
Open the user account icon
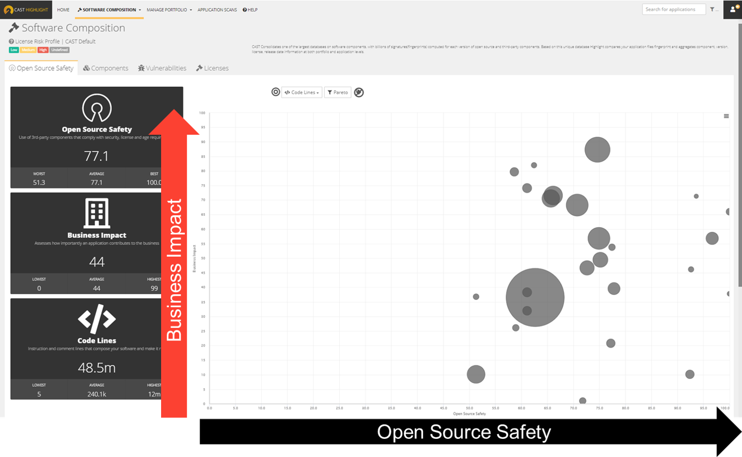733,9
